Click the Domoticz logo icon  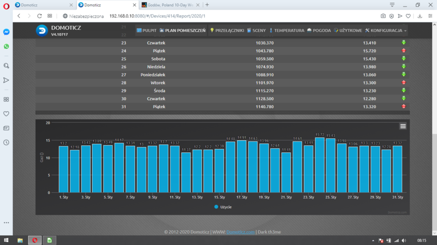point(42,31)
